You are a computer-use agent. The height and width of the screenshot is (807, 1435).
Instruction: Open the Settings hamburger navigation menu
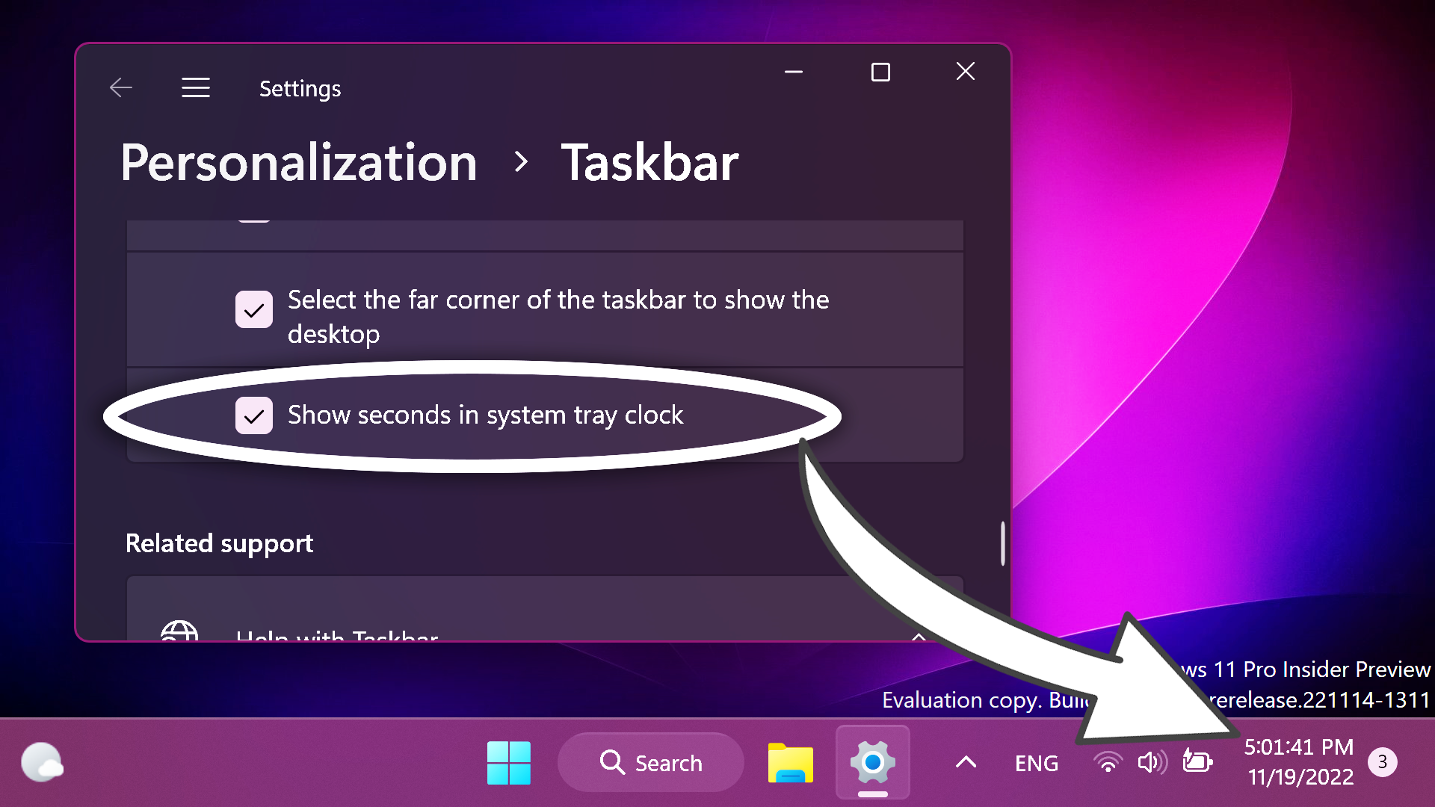pos(196,88)
